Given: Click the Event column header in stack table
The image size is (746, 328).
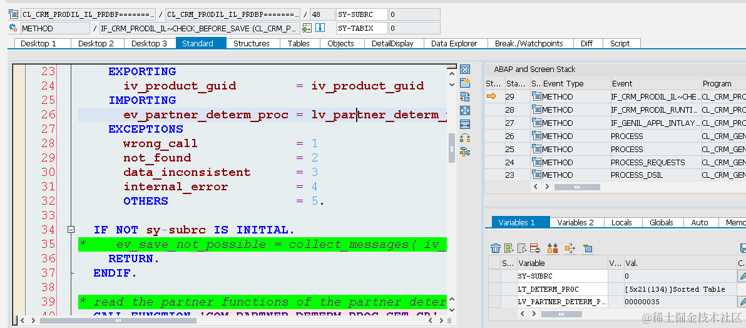Looking at the screenshot, I should pyautogui.click(x=656, y=83).
